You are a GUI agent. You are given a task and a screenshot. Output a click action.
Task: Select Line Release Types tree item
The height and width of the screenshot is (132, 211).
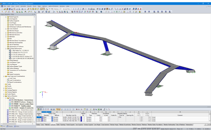point(15,62)
